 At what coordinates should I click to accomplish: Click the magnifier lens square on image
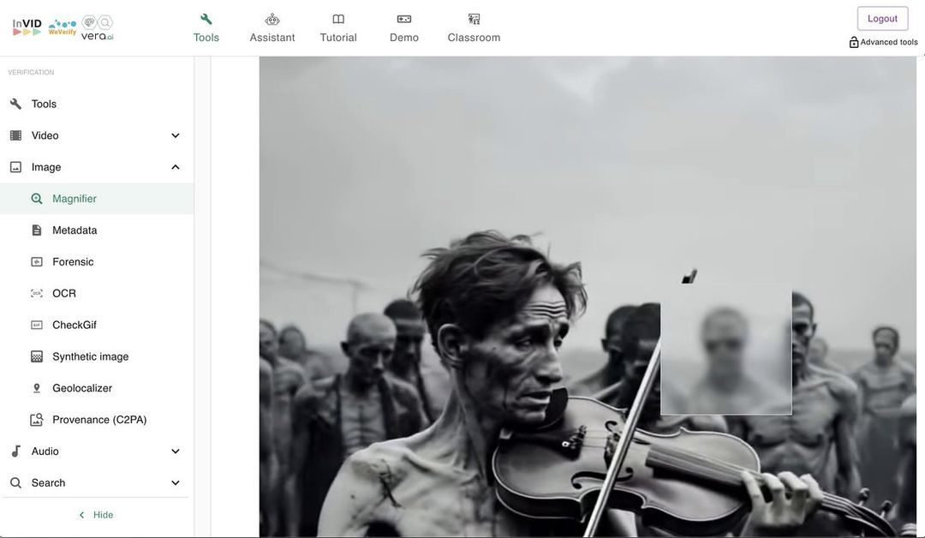[726, 350]
